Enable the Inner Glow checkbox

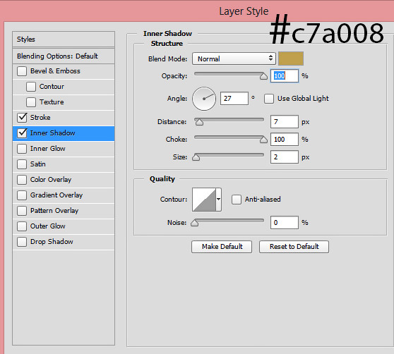pyautogui.click(x=22, y=149)
